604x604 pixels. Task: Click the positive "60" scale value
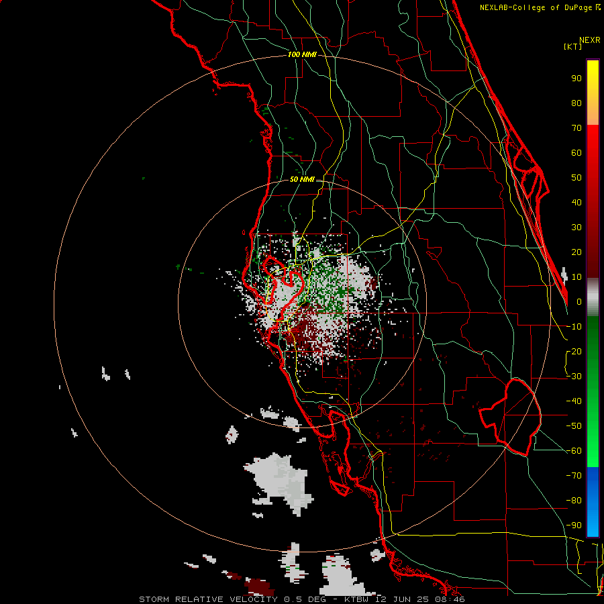(576, 152)
